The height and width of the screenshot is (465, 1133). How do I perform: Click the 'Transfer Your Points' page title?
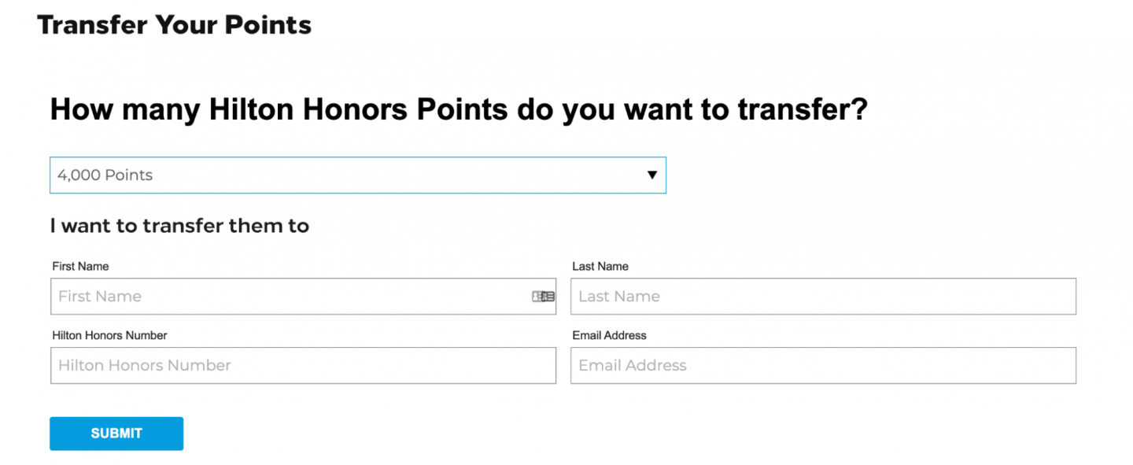coord(174,25)
